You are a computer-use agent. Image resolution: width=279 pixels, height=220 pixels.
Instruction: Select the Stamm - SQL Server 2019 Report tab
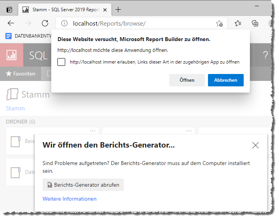tap(65, 10)
